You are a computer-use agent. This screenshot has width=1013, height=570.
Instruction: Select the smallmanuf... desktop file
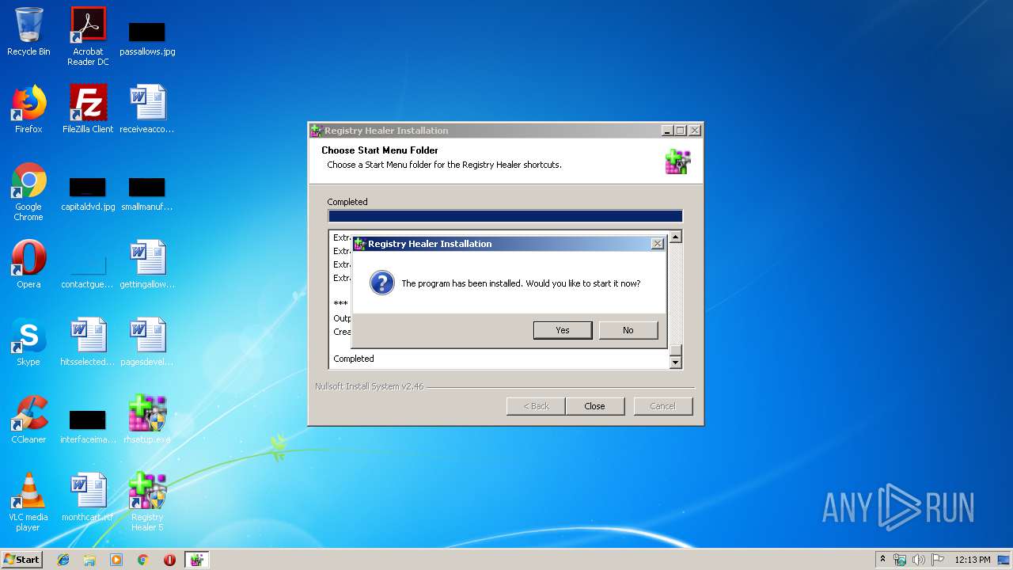[x=147, y=194]
